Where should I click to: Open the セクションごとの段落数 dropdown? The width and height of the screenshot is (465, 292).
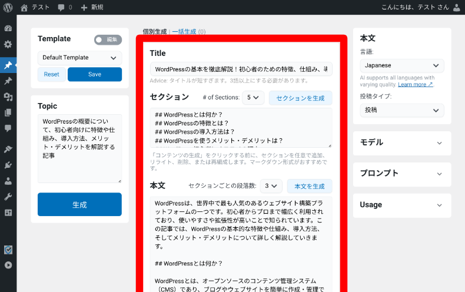click(x=271, y=186)
